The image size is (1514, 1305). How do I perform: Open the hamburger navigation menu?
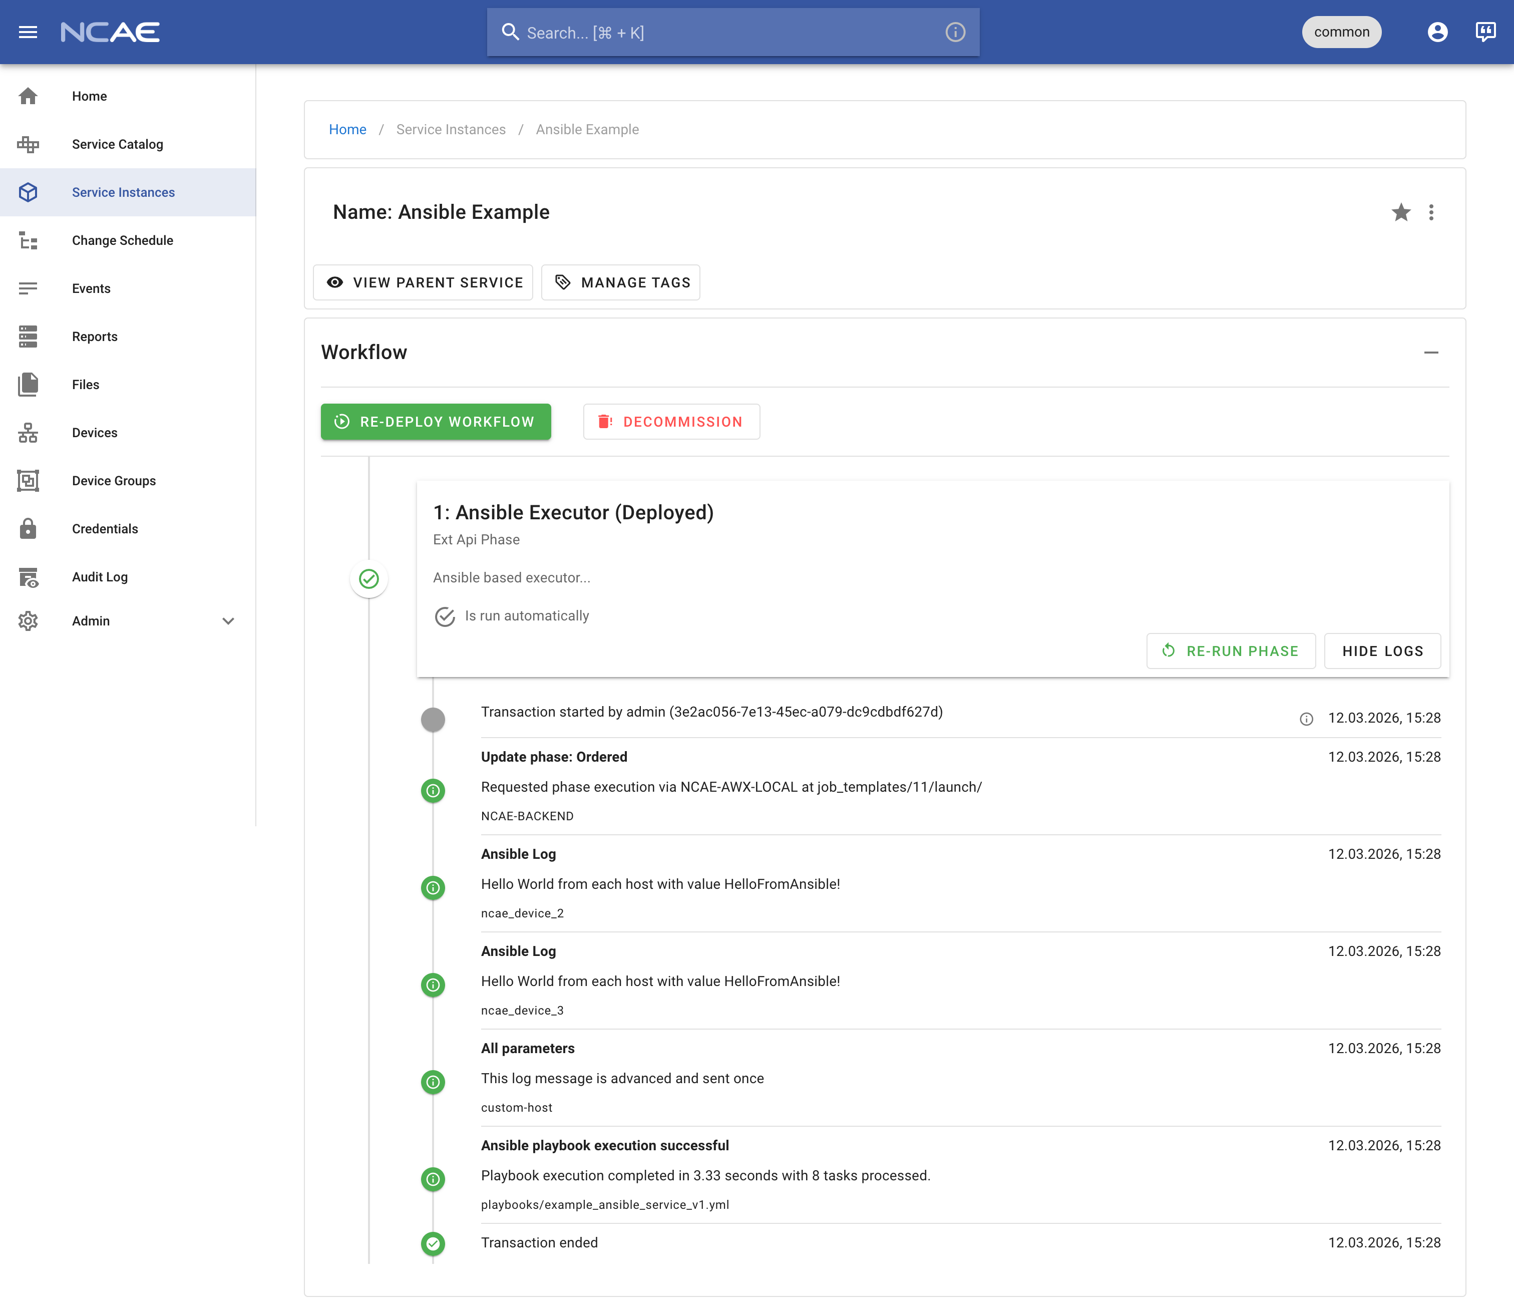(28, 32)
